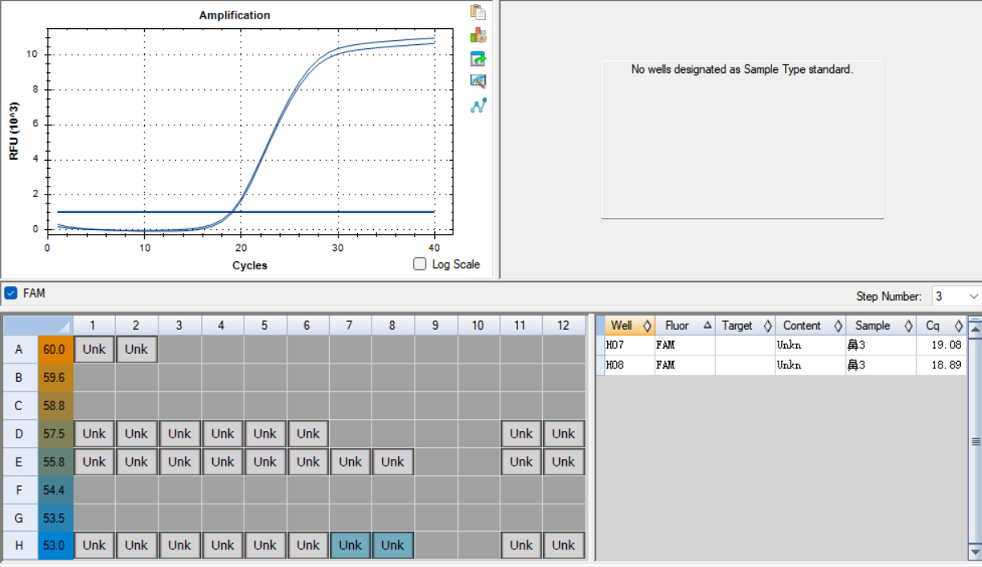The image size is (982, 567).
Task: Select plate row header A
Action: point(18,350)
